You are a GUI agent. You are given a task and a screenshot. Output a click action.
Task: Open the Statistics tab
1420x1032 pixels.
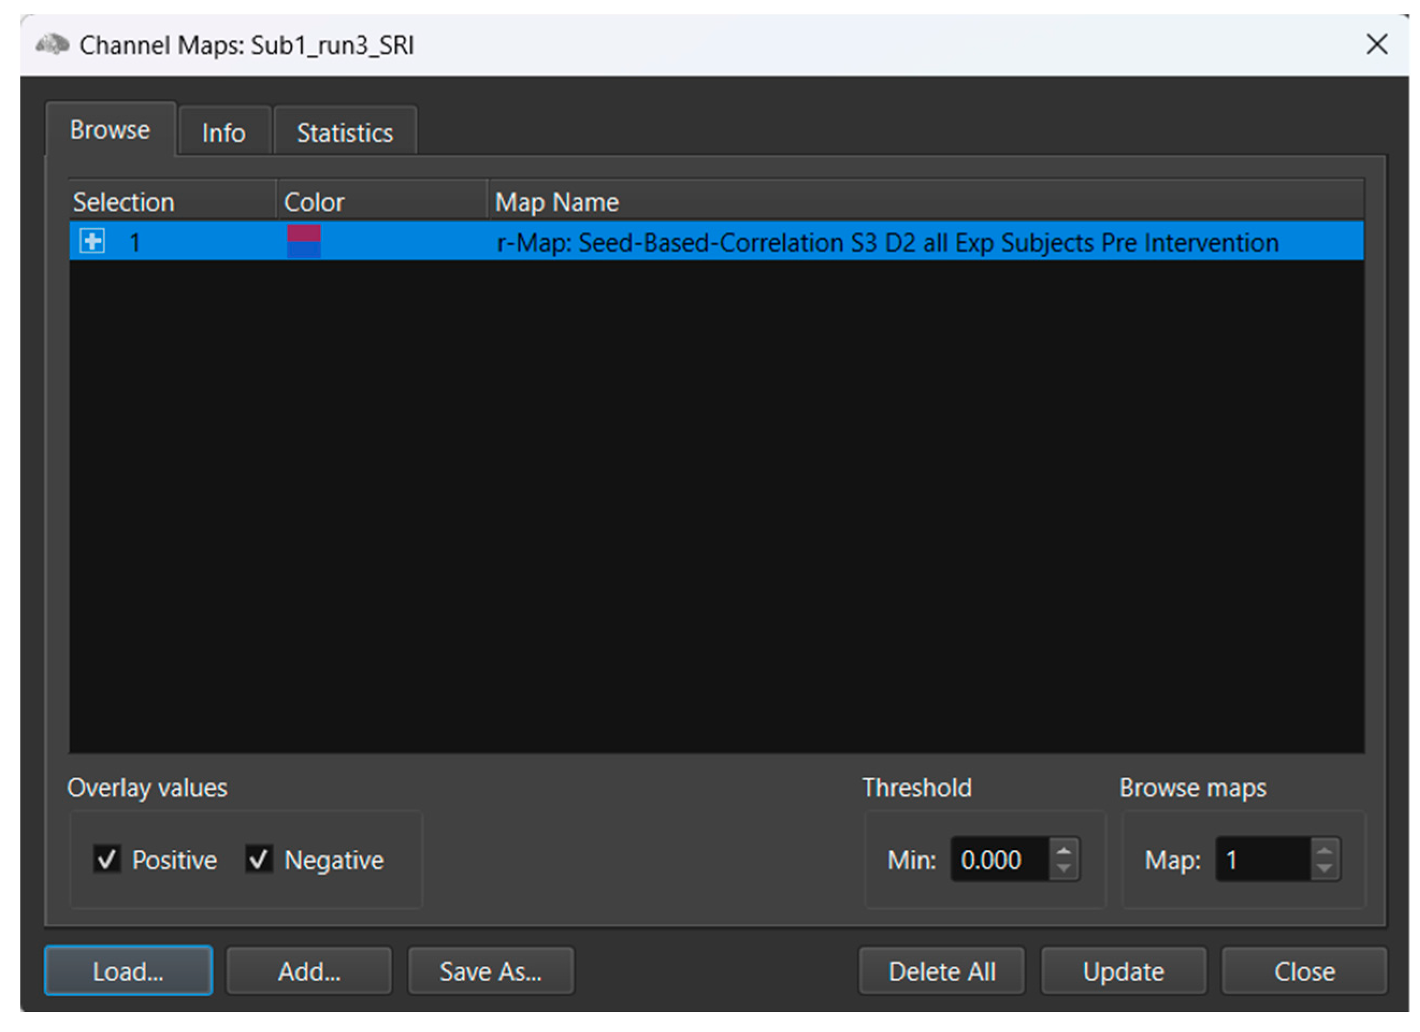(x=345, y=133)
